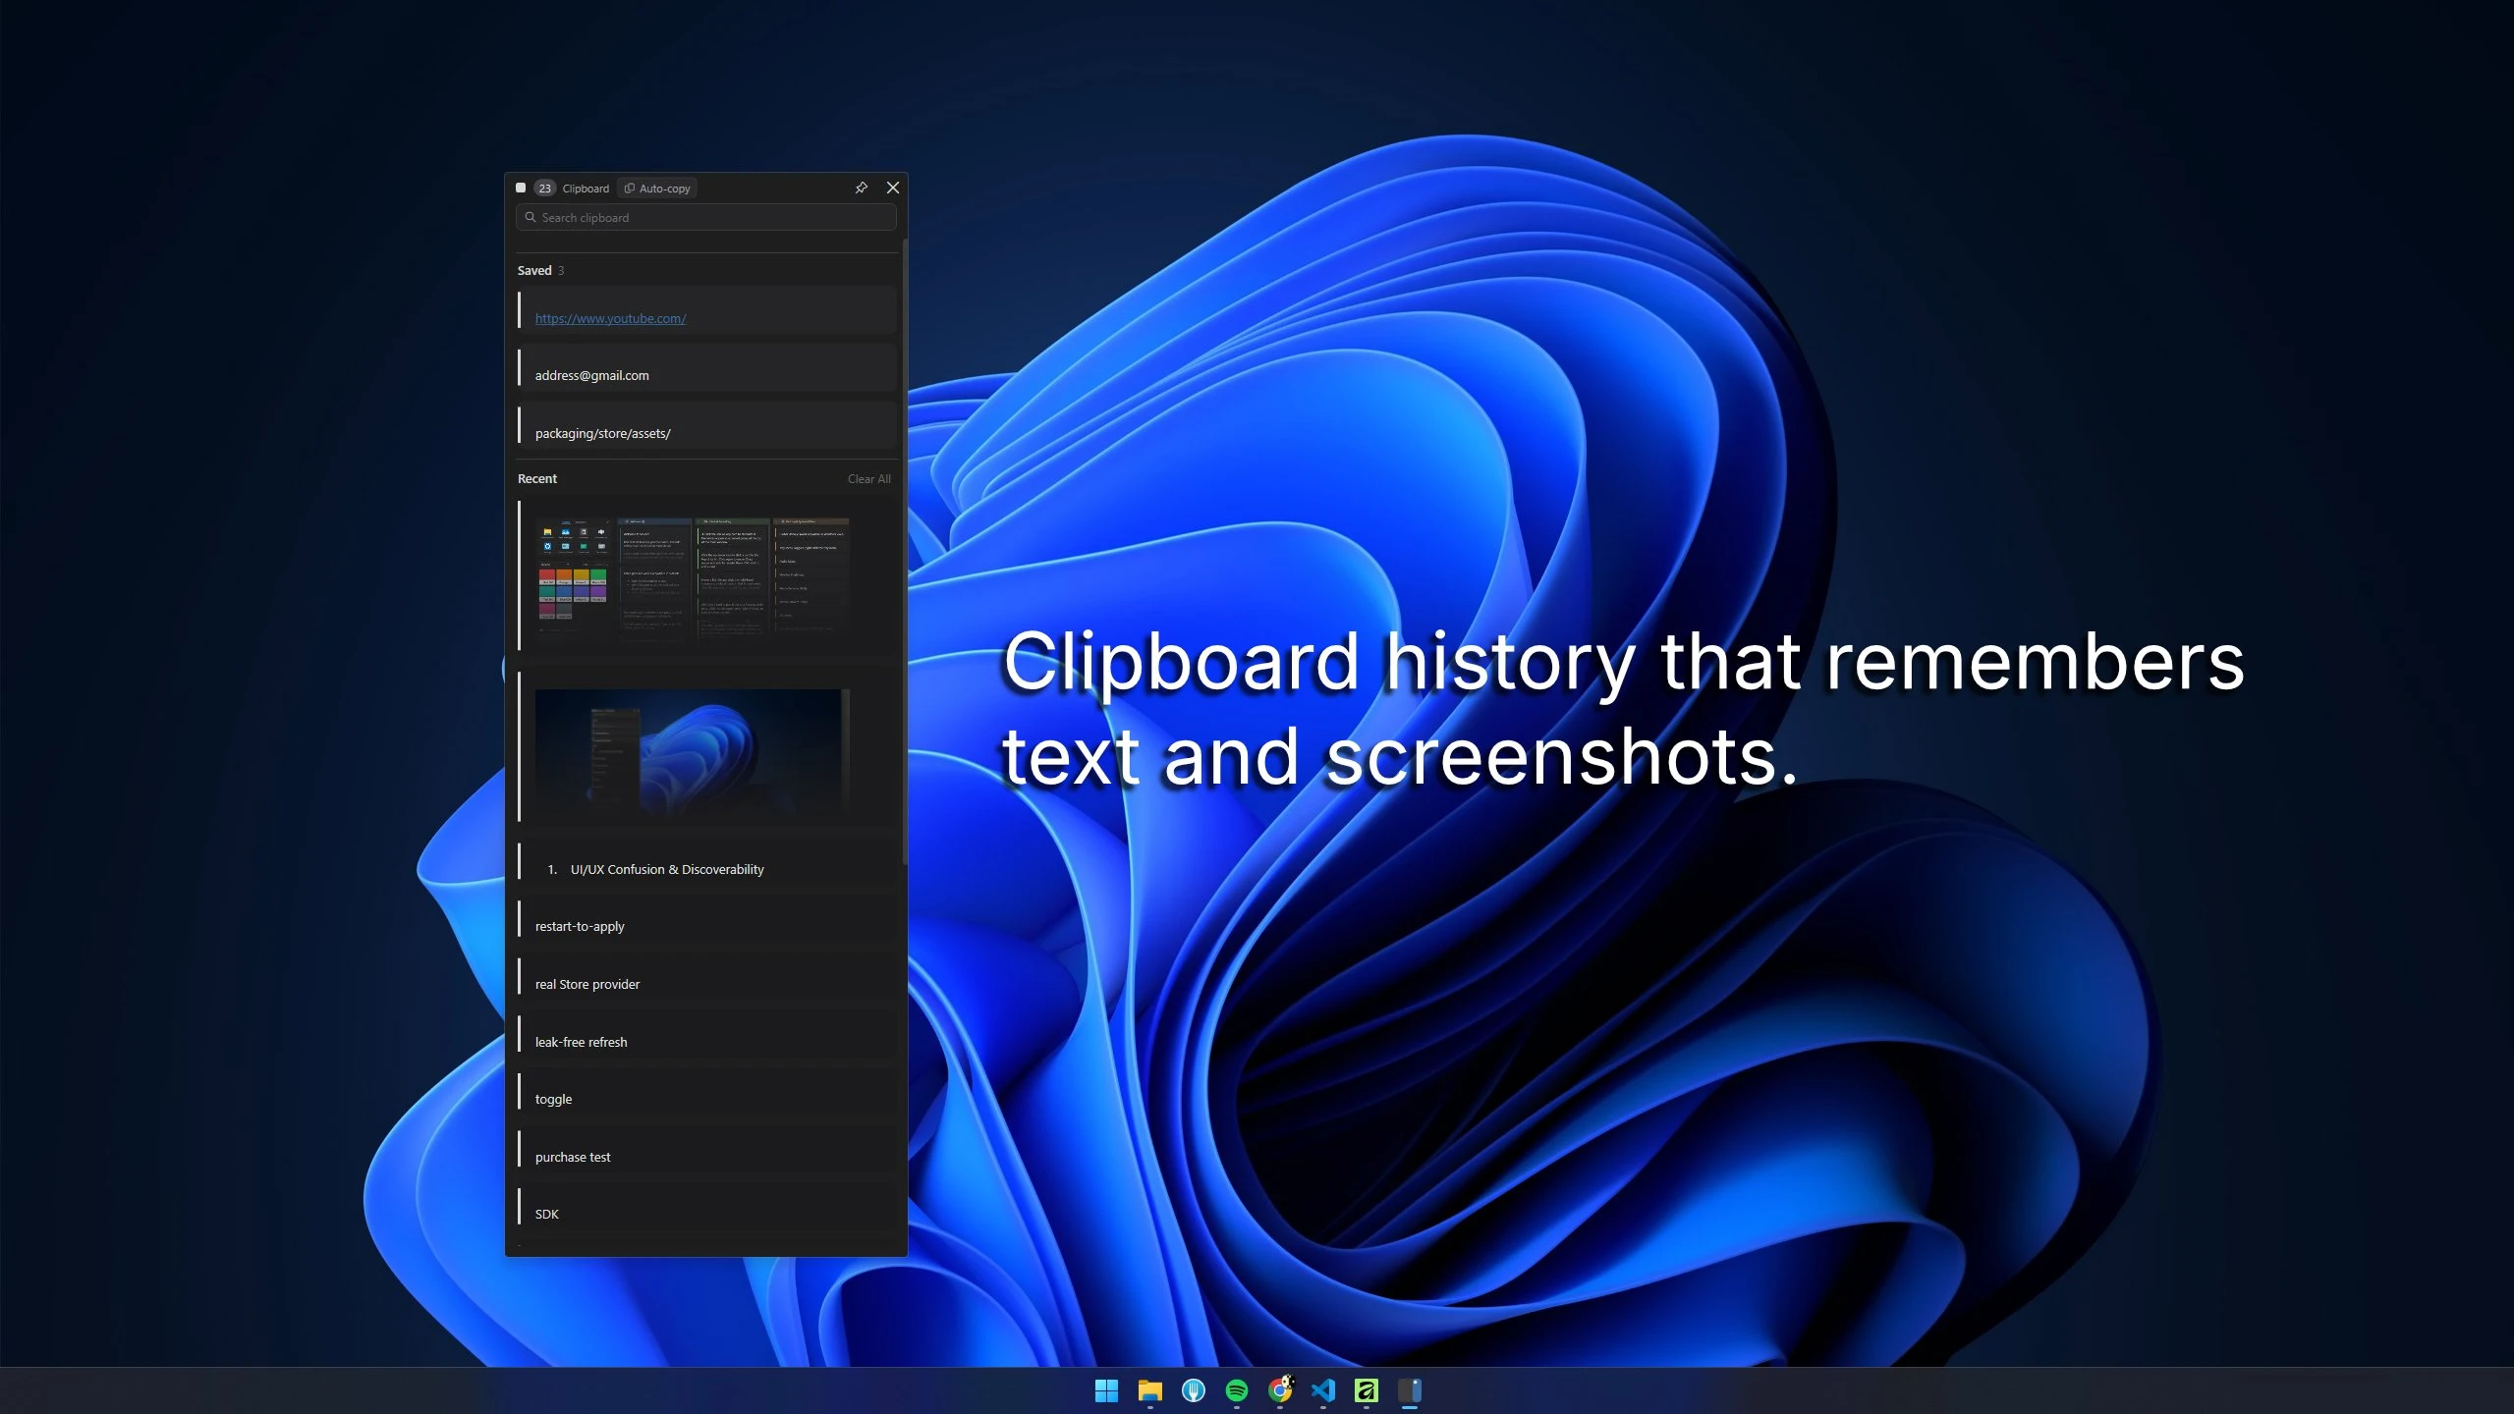Viewport: 2514px width, 1414px height.
Task: Toggle the Auto-copy option
Action: click(x=657, y=189)
